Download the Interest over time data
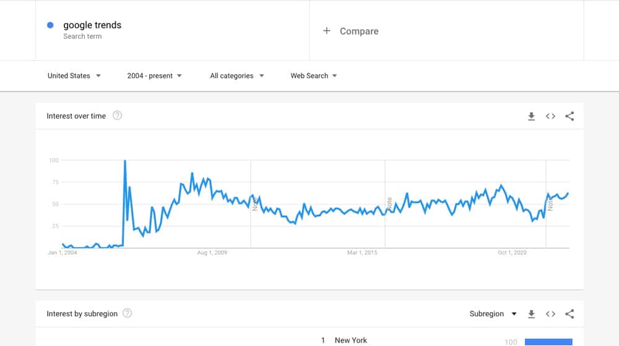The image size is (619, 346). 531,116
